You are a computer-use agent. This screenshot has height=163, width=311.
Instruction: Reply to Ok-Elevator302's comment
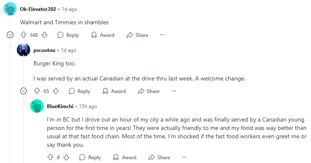click(x=68, y=35)
